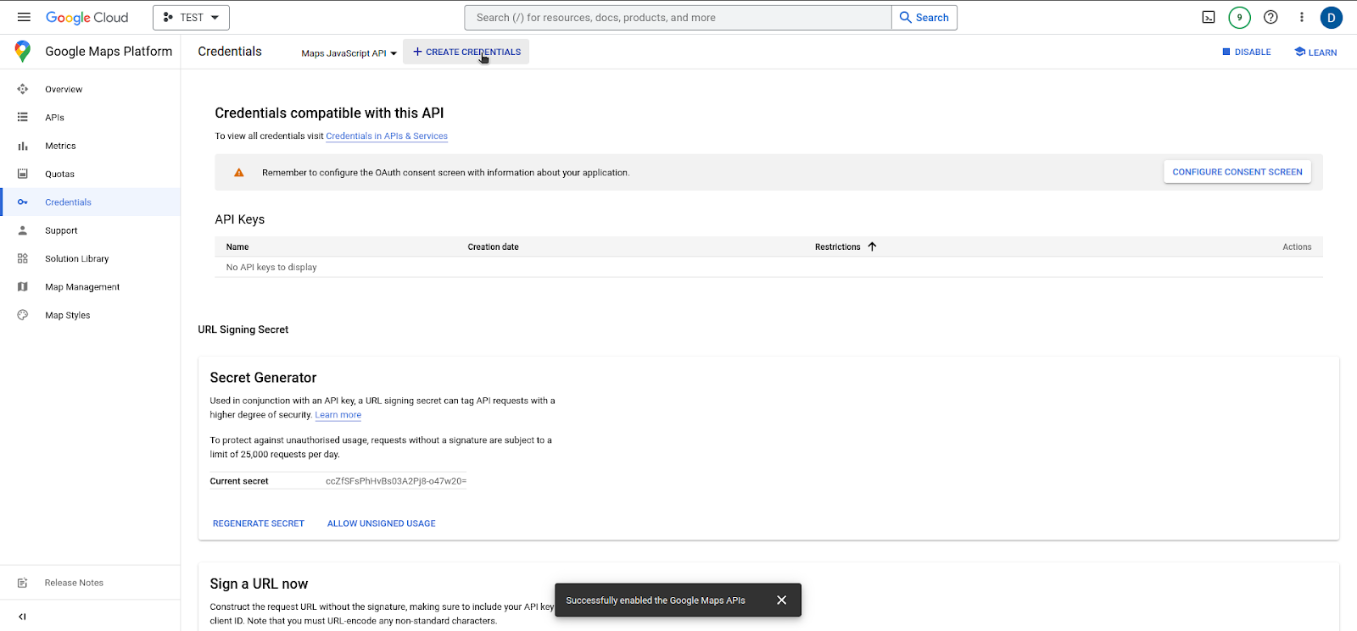Click the Secret Generator heading
Screen dimensions: 1357x631
263,378
